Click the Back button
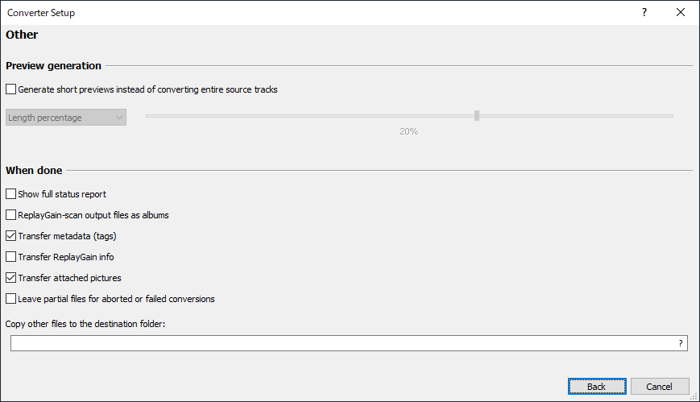The width and height of the screenshot is (700, 402). (596, 387)
